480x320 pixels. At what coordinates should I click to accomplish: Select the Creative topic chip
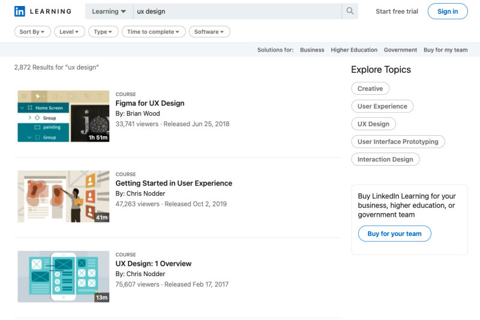point(370,88)
